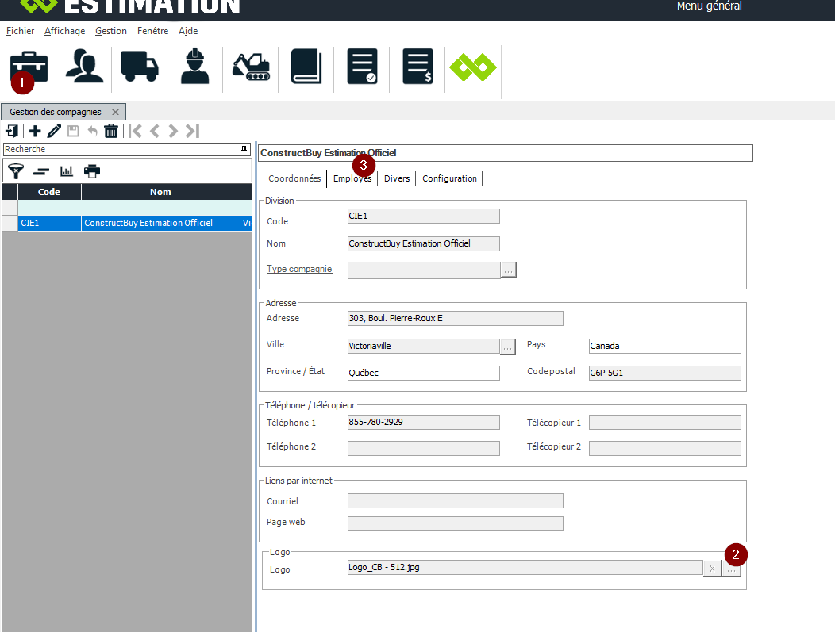Open the document with checkmark icon
835x632 pixels.
[362, 66]
